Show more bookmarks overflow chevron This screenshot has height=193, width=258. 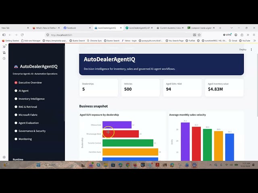254,41
